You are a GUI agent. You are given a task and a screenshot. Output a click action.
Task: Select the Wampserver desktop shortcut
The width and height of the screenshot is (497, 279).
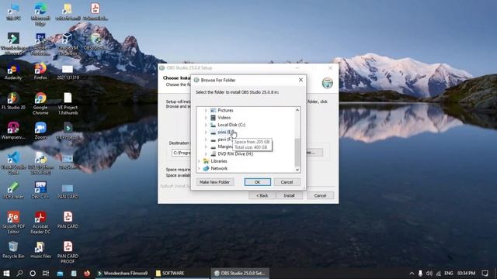point(13,131)
